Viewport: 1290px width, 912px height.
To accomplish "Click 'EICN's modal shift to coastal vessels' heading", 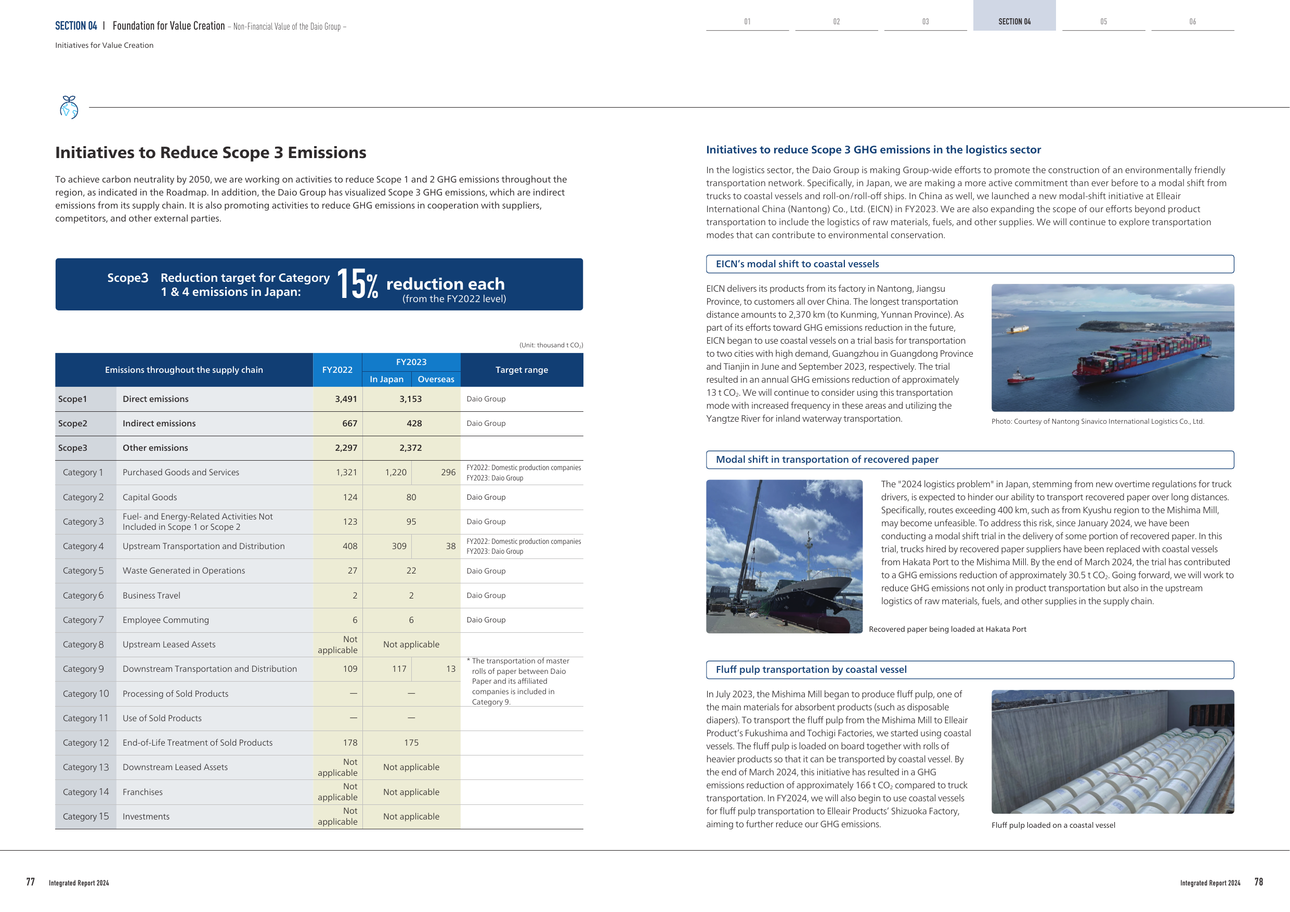I will click(x=797, y=264).
